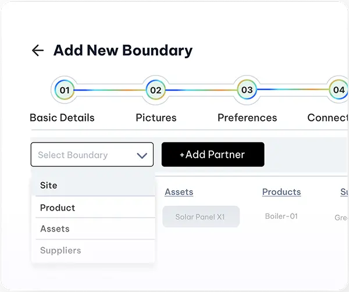The image size is (349, 292).
Task: Select step 04 circle in the stepper
Action: coord(339,90)
